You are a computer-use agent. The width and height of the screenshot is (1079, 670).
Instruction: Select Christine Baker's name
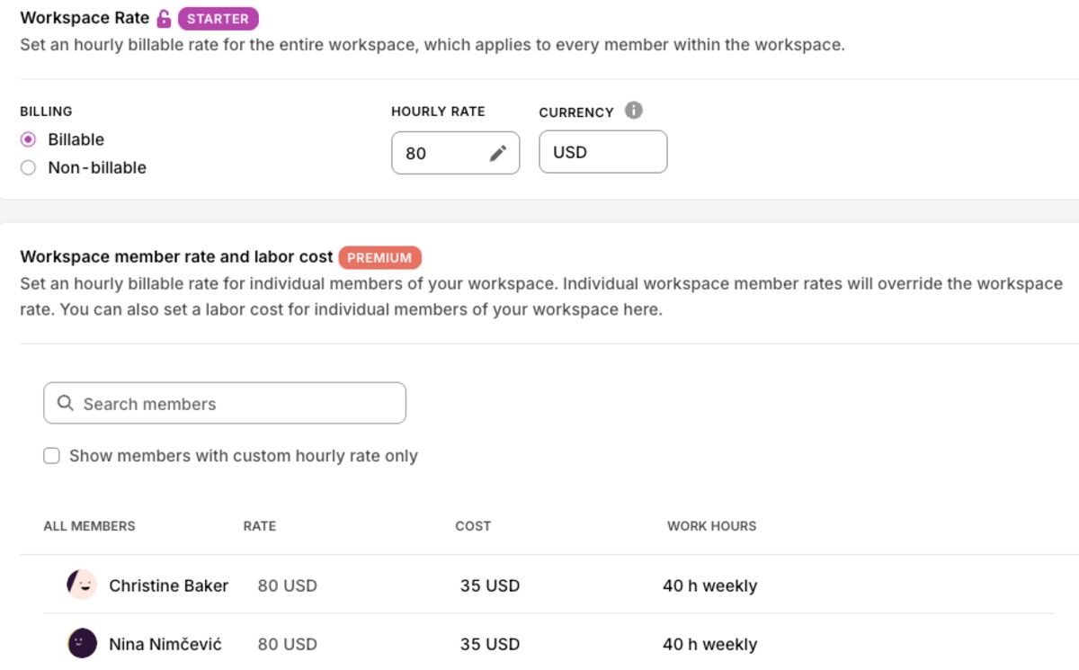coord(168,585)
